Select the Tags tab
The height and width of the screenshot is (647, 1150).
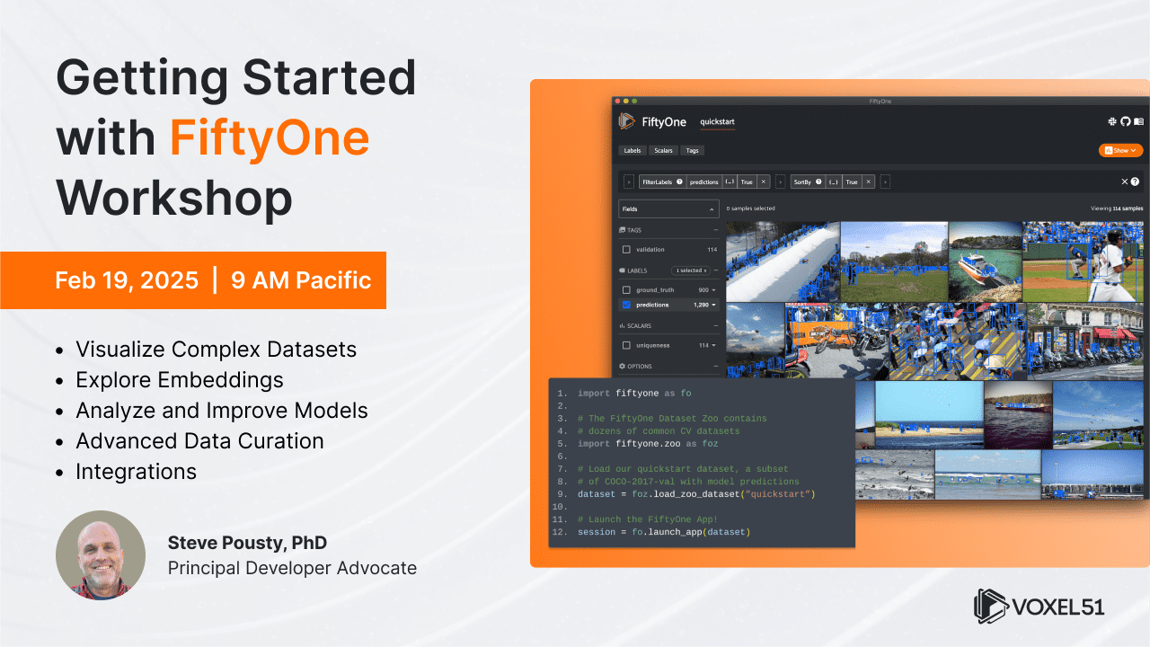tap(692, 151)
